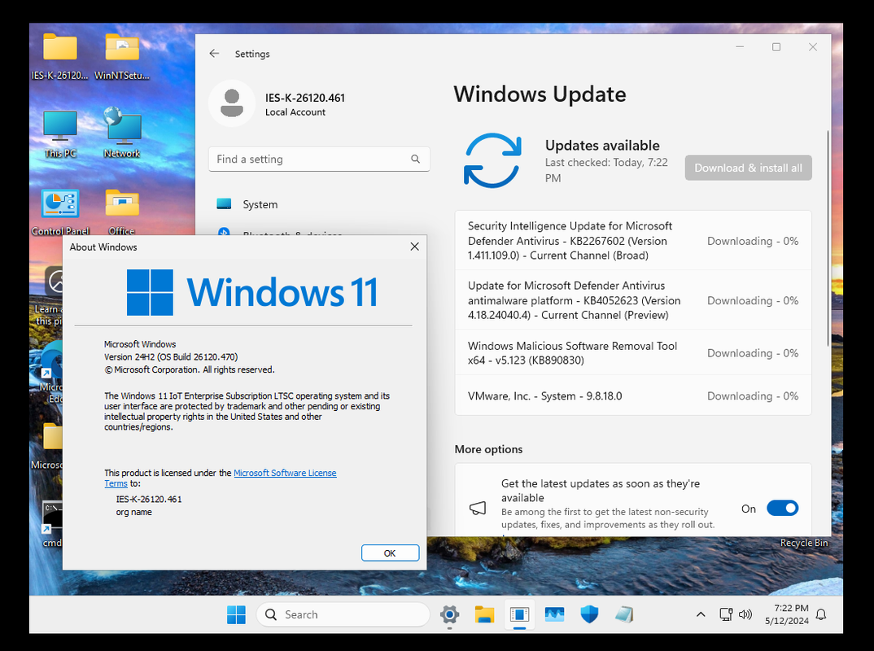
Task: Toggle Get the latest updates switch
Action: click(x=783, y=508)
